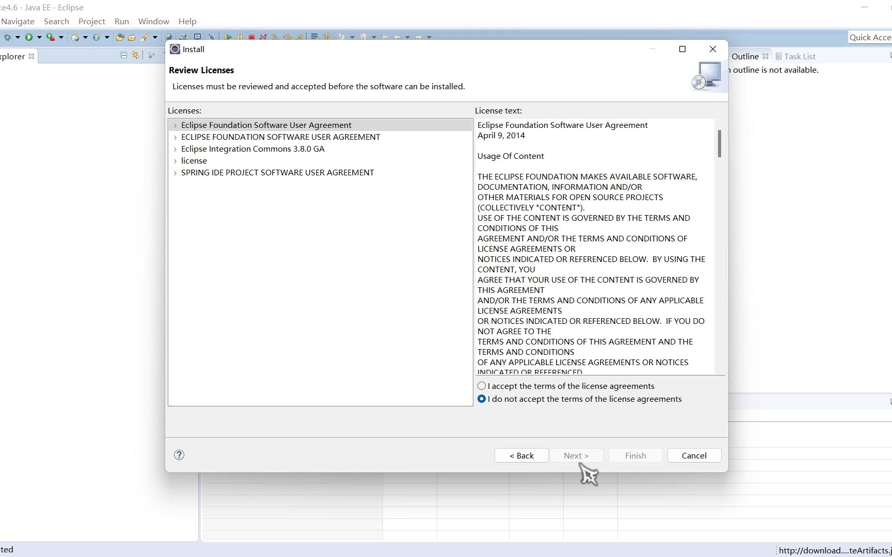
Task: Open the Help menu
Action: 187,21
